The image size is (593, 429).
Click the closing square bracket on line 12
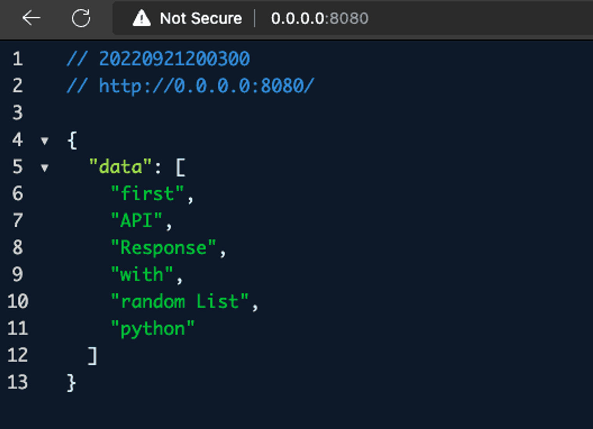click(92, 356)
